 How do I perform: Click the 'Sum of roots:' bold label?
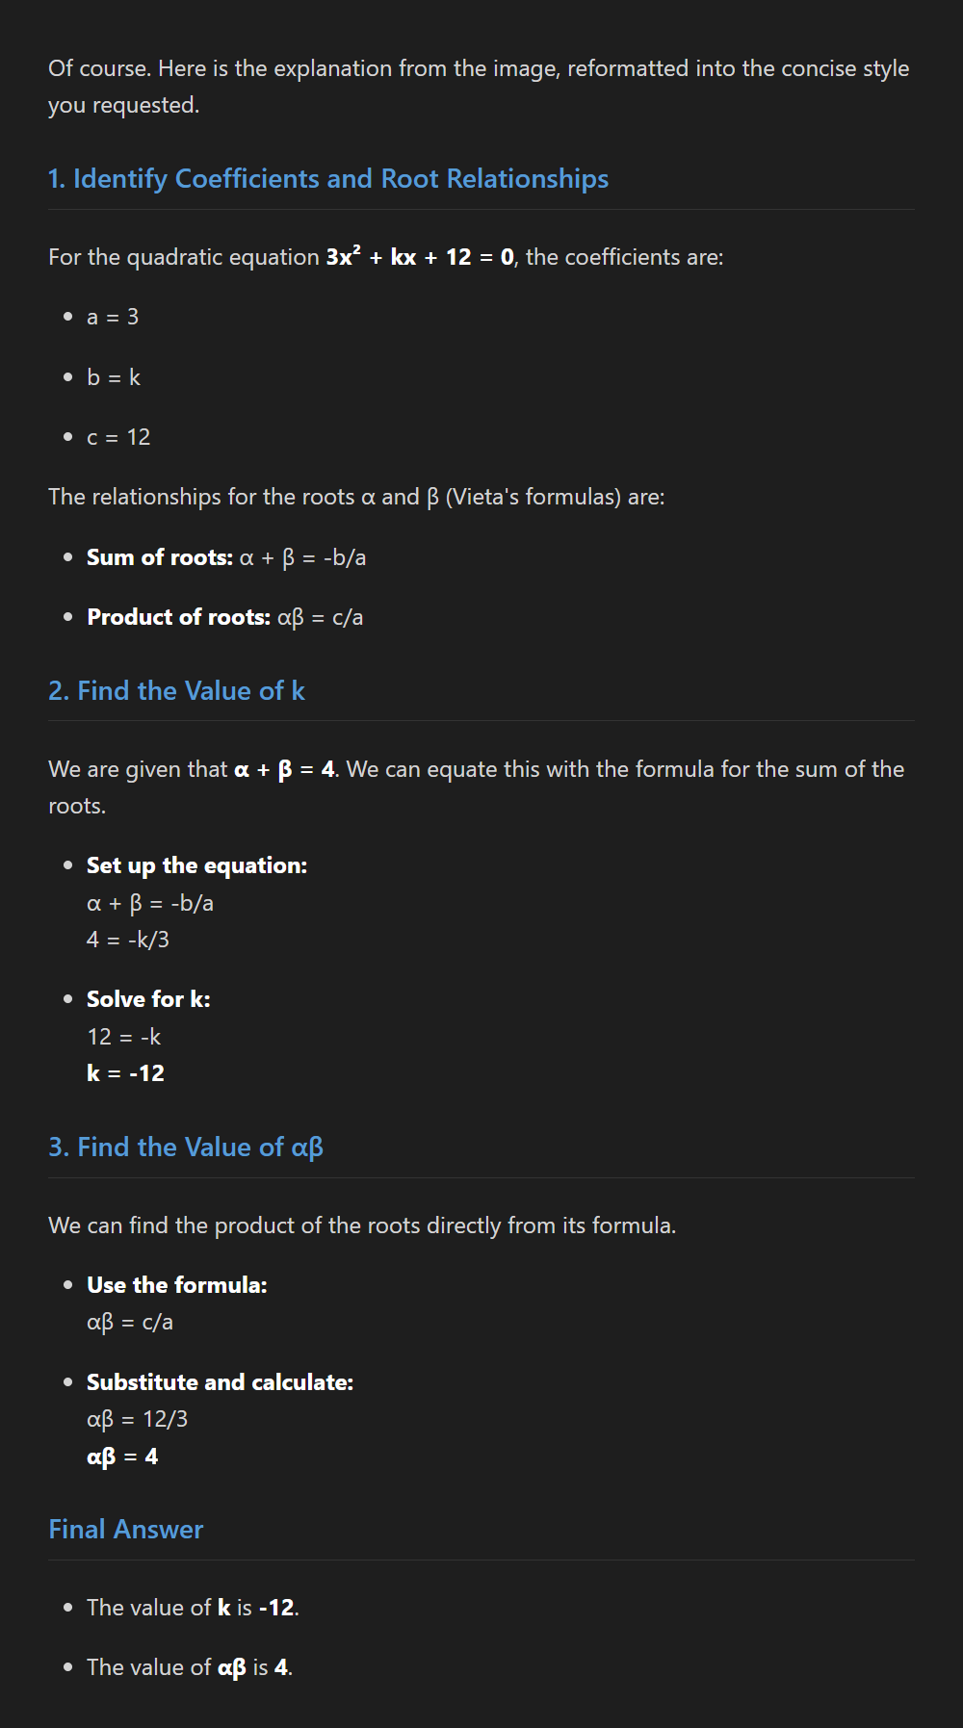click(160, 558)
